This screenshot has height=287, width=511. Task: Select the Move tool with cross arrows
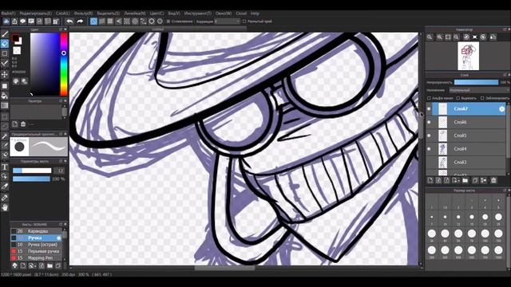5,74
